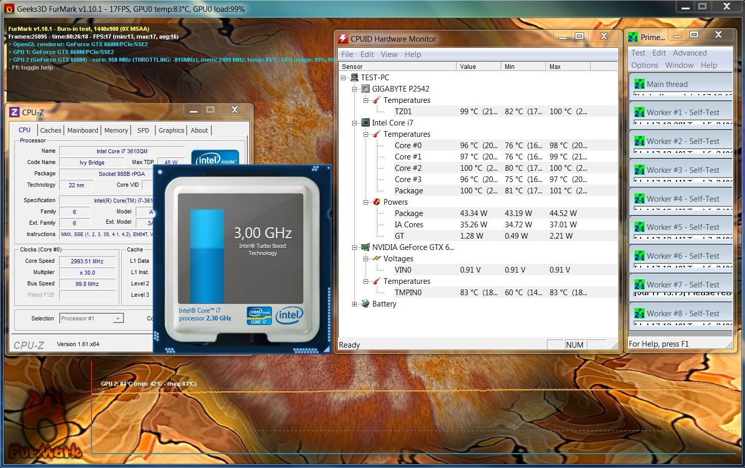Click the Worker #7 Self-Test window icon
The height and width of the screenshot is (468, 745).
(640, 284)
